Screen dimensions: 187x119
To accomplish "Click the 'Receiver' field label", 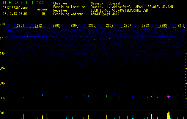I will (60, 10).
